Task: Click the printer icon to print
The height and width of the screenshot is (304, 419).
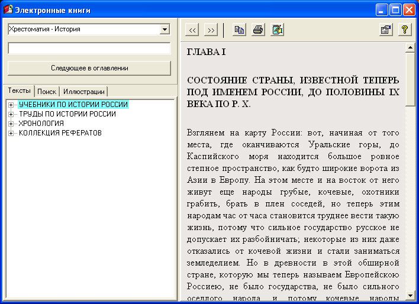Action: coord(258,30)
